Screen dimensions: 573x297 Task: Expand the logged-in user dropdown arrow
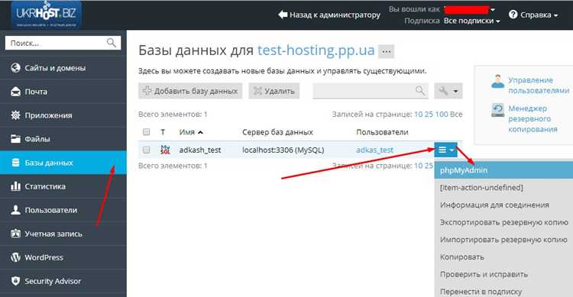493,10
